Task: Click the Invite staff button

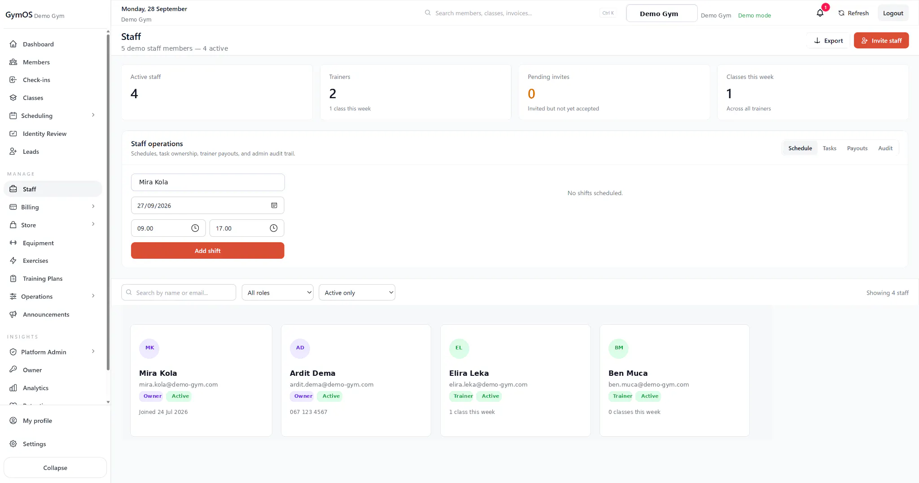Action: [x=881, y=40]
